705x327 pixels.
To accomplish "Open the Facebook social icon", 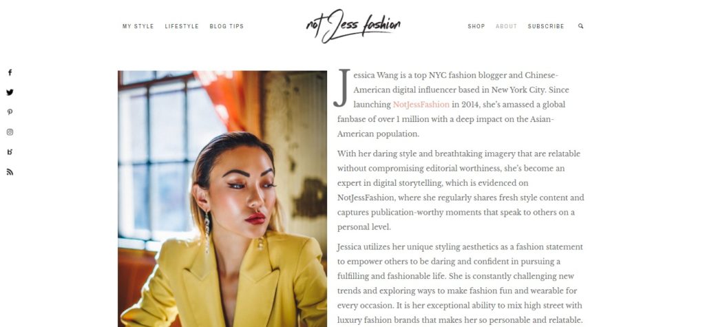I will pos(10,72).
